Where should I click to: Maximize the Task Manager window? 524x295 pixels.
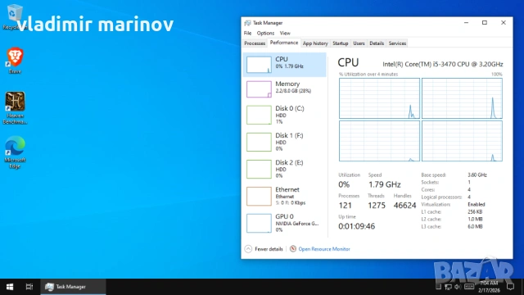click(485, 23)
